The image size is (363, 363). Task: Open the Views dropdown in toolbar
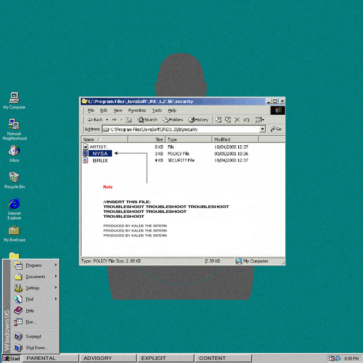click(x=260, y=120)
